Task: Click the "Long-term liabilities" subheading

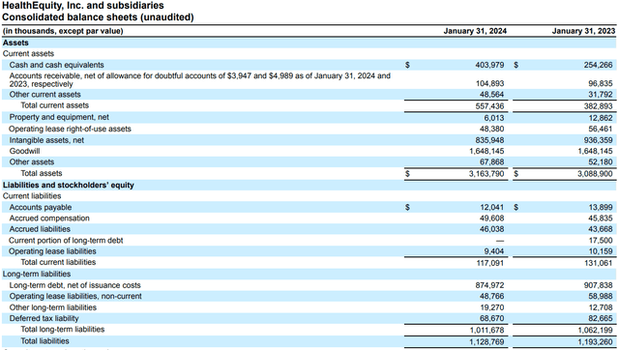Action: click(x=37, y=274)
